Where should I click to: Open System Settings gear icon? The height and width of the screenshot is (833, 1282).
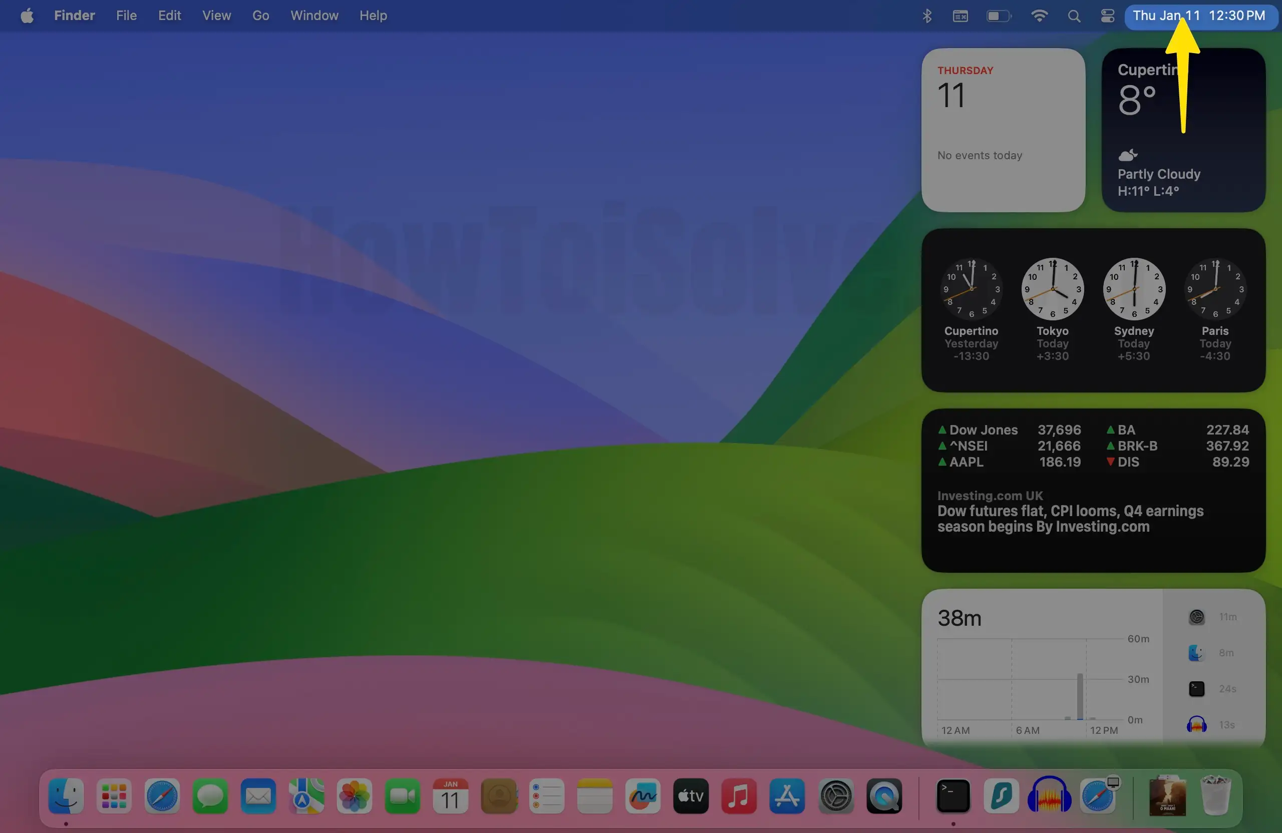tap(835, 796)
